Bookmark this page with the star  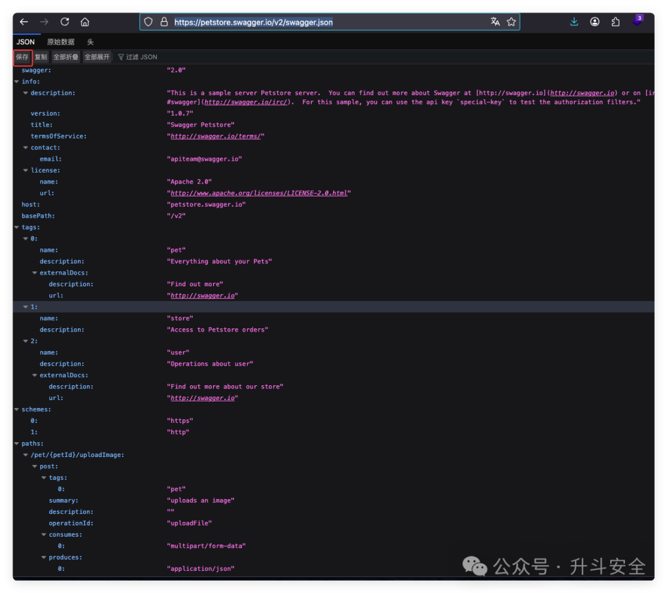pos(511,22)
